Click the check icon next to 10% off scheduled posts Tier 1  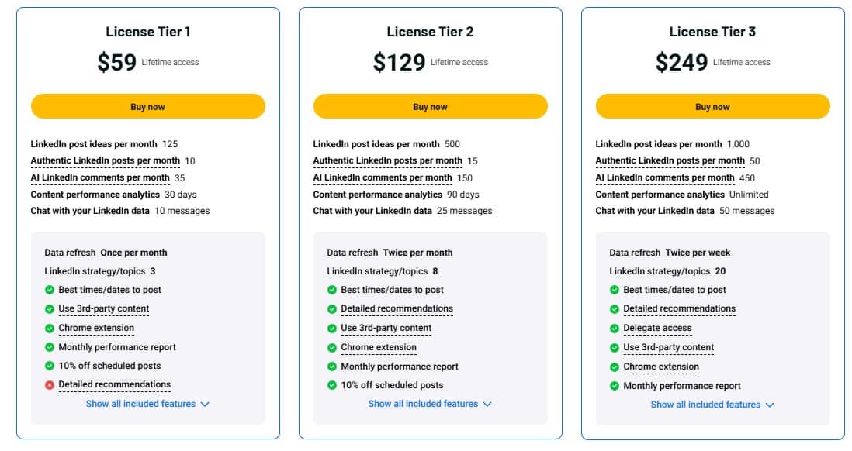pos(51,366)
